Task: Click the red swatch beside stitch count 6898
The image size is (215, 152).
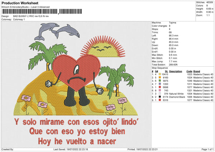Action: pyautogui.click(x=159, y=87)
